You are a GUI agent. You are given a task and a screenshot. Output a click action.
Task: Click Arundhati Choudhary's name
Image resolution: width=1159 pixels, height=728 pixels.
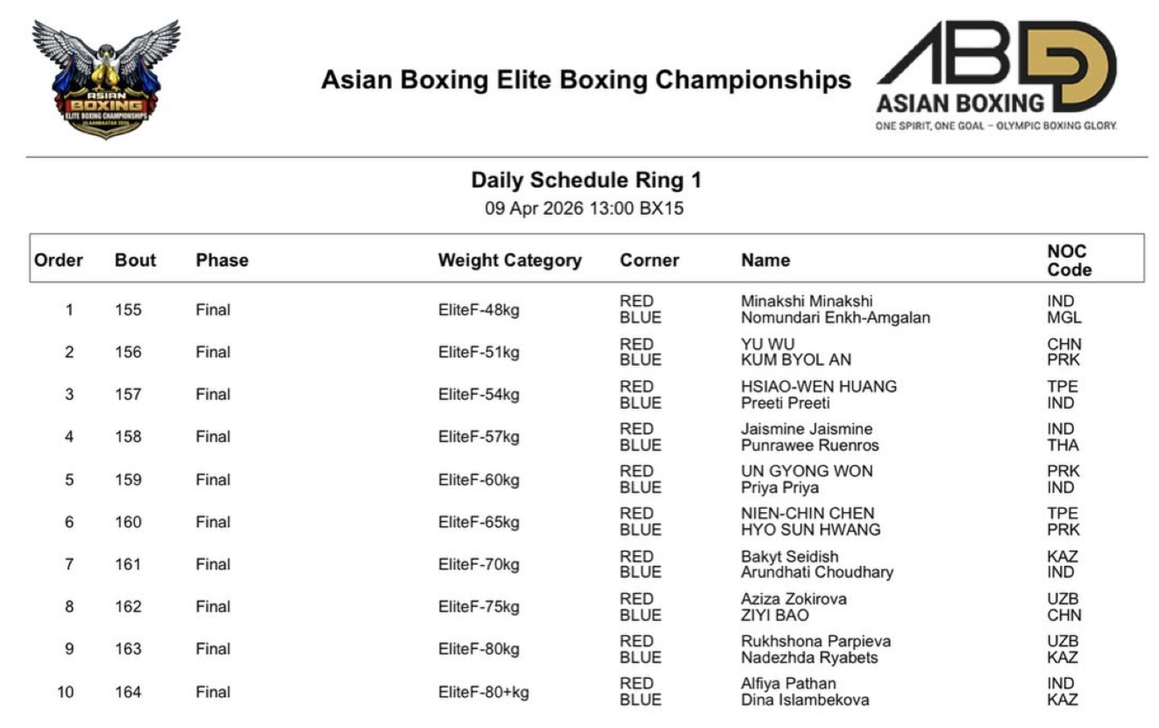click(x=817, y=573)
